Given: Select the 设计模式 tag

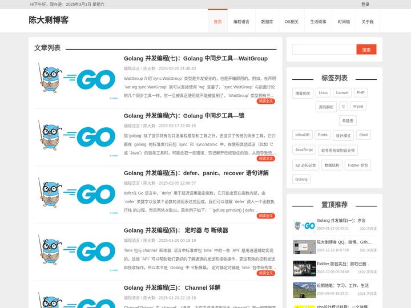Looking at the screenshot, I should pos(343,135).
